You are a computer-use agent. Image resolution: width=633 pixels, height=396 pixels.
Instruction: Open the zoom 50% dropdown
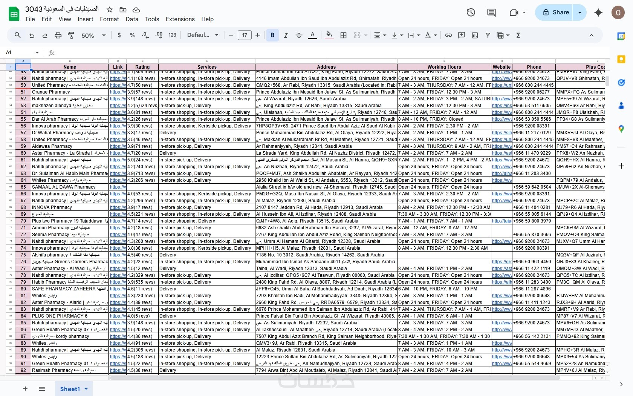(93, 35)
